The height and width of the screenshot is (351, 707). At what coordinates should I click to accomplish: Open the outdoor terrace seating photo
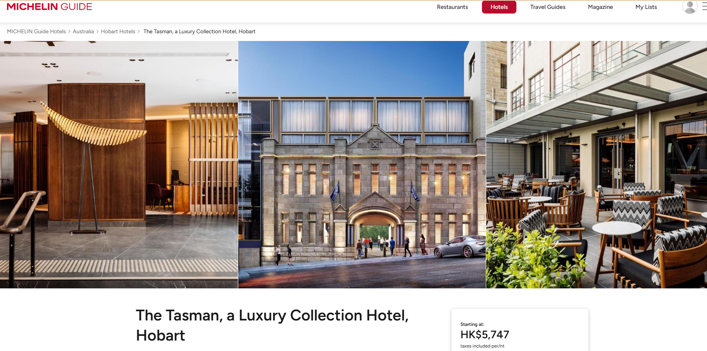pos(597,165)
